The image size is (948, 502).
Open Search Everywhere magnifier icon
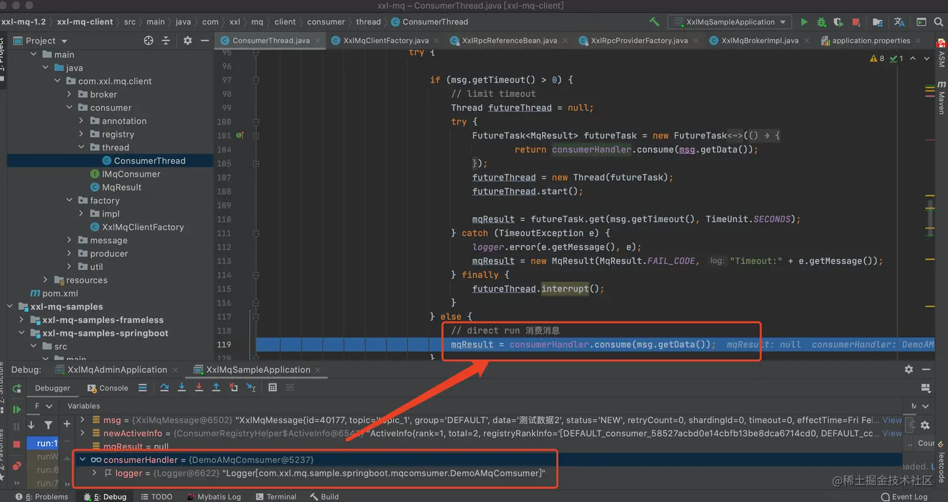coord(939,22)
